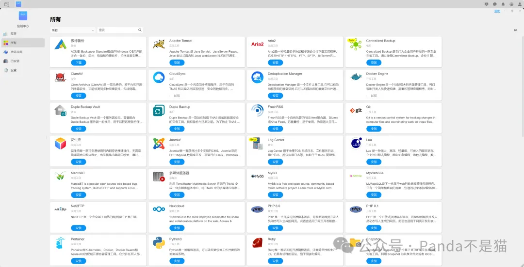The width and height of the screenshot is (524, 267).
Task: Click the Centralized Backup title text
Action: (x=381, y=41)
